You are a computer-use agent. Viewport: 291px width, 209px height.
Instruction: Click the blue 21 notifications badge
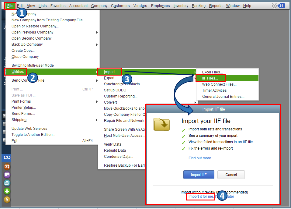tap(281, 5)
